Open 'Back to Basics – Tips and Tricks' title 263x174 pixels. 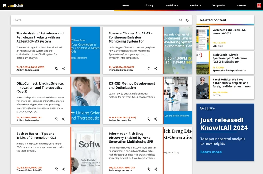click(x=36, y=136)
